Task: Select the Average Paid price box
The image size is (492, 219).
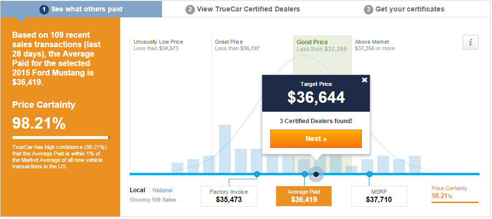Action: (304, 196)
